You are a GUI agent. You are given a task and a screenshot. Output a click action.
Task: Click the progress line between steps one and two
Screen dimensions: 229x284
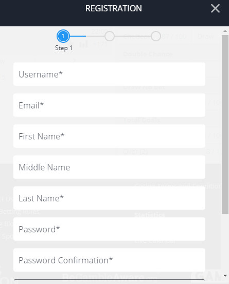pos(87,36)
